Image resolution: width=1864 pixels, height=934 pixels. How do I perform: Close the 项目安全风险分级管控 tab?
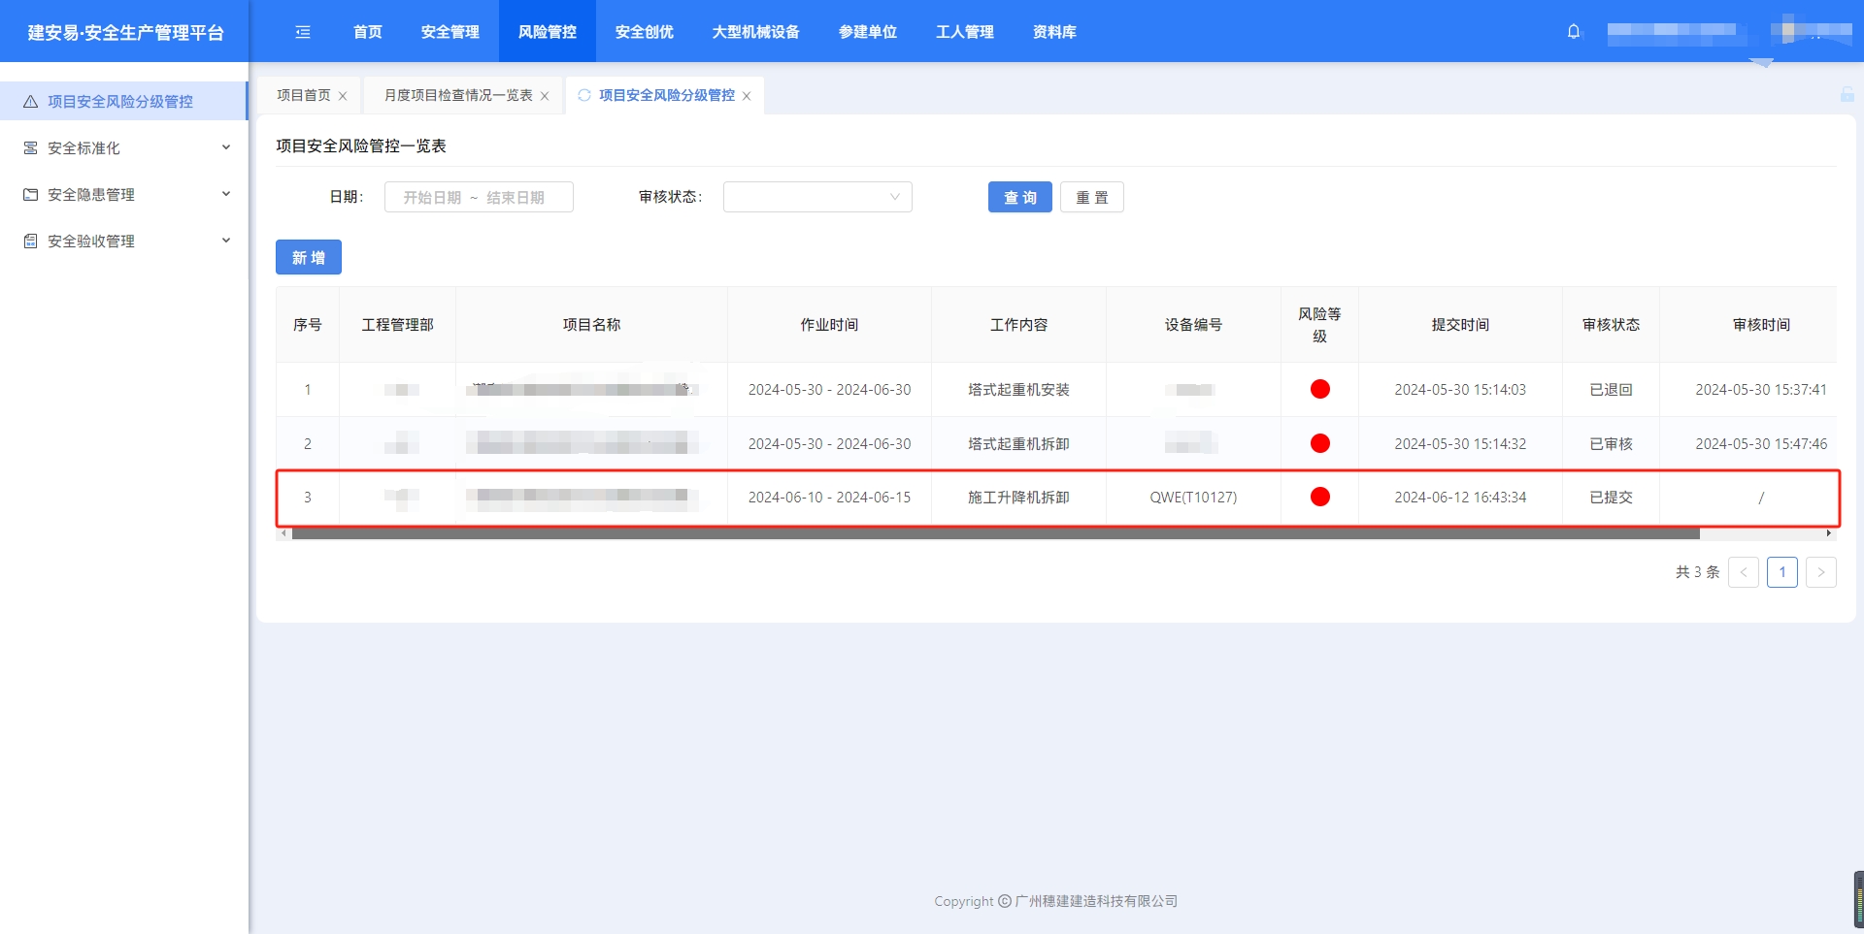tap(747, 96)
